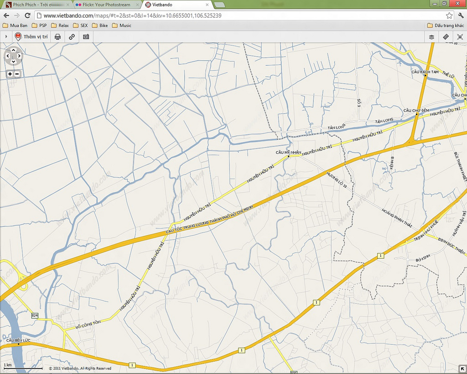Select the ruler measure tool
This screenshot has width=467, height=374.
click(446, 37)
